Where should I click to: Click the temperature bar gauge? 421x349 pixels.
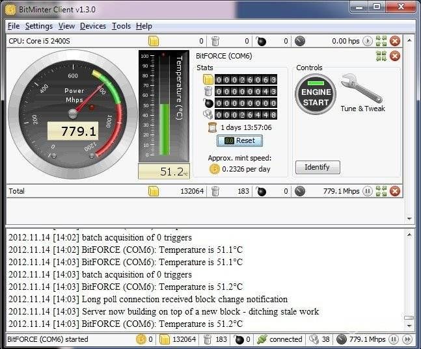[164, 106]
